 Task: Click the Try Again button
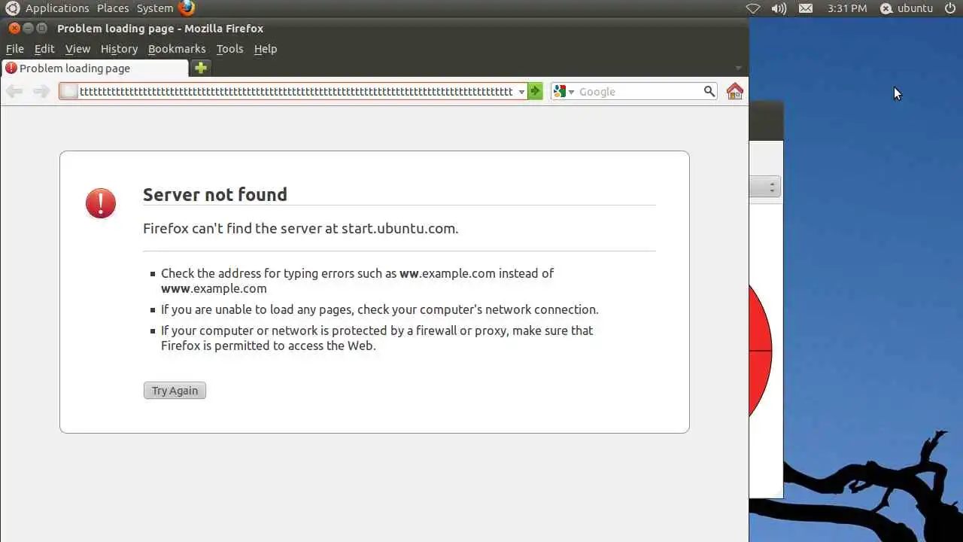pos(175,391)
